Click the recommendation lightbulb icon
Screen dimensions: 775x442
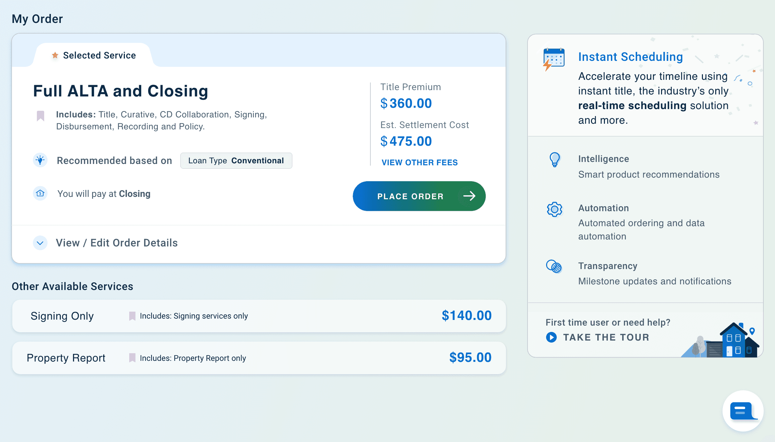point(40,160)
